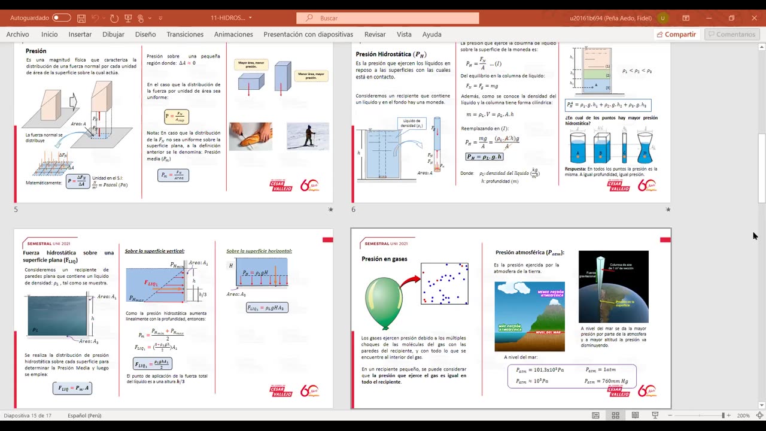
Task: Click Diapositiva 15 de 17 status text
Action: tap(28, 415)
